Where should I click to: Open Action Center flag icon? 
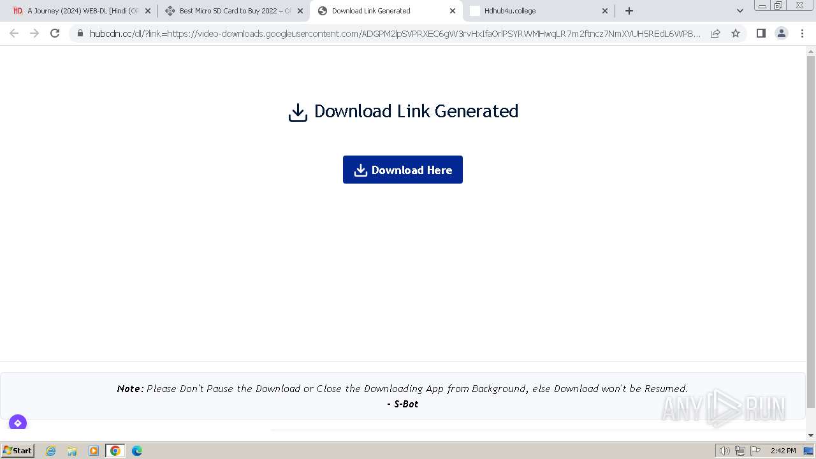coord(755,451)
